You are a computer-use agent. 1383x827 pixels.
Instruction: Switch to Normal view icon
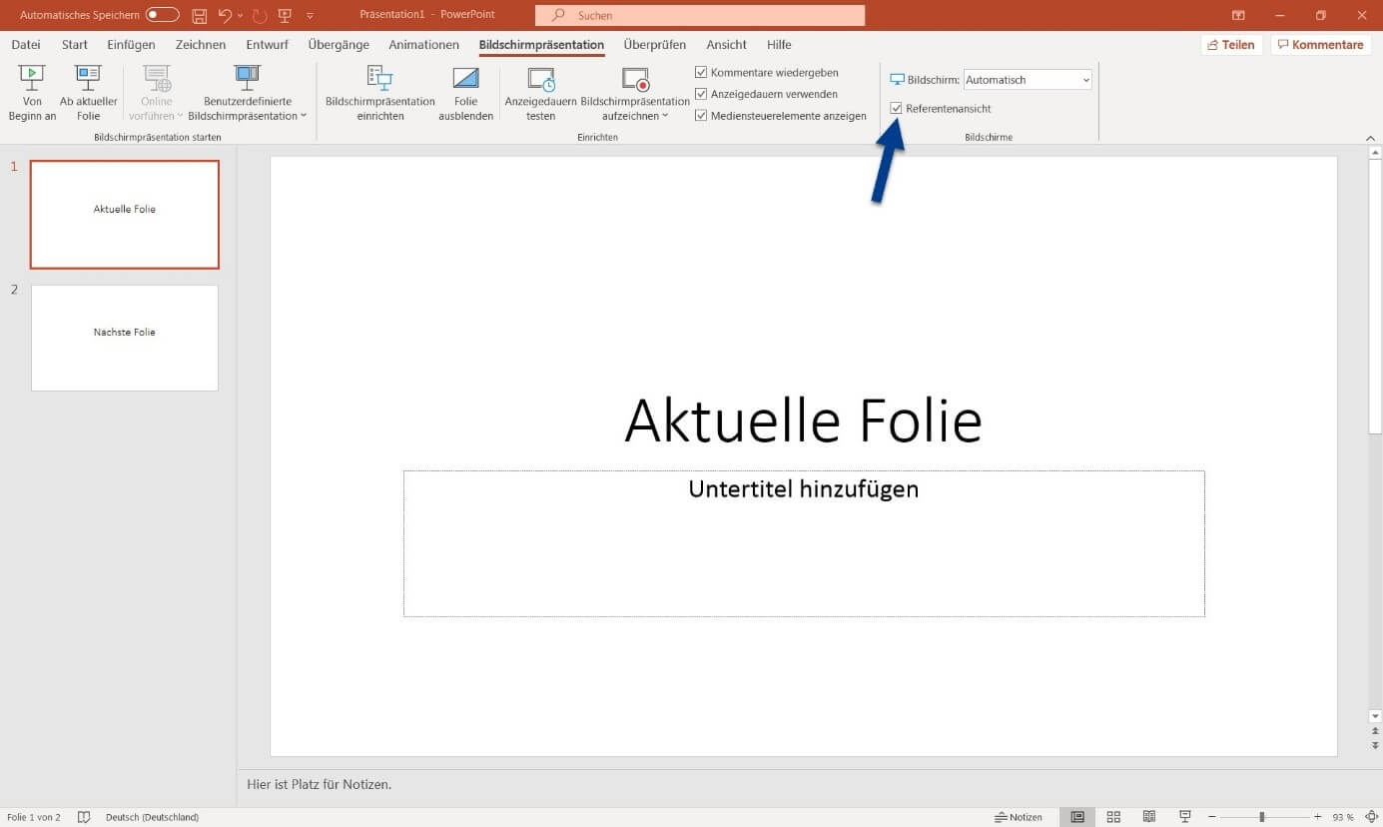pyautogui.click(x=1077, y=817)
